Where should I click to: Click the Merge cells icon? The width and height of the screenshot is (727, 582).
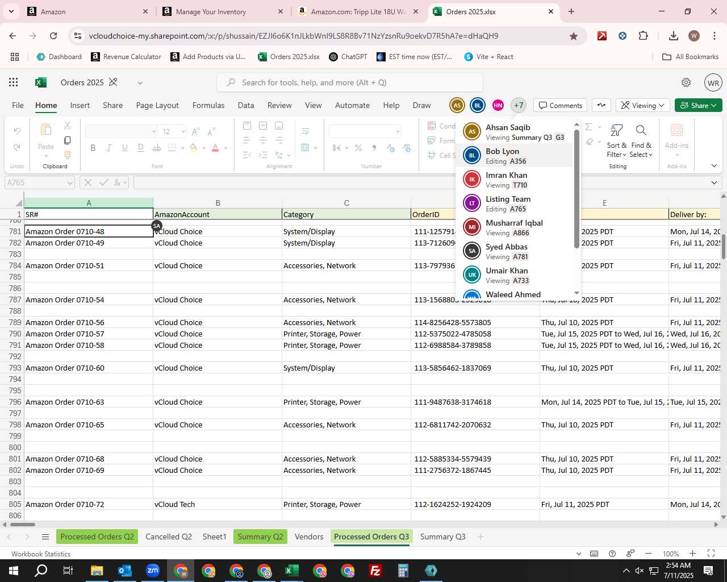click(306, 148)
